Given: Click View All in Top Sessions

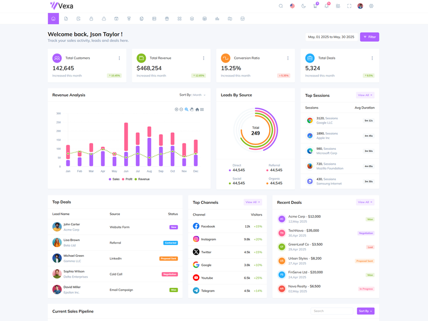Looking at the screenshot, I should pos(365,95).
